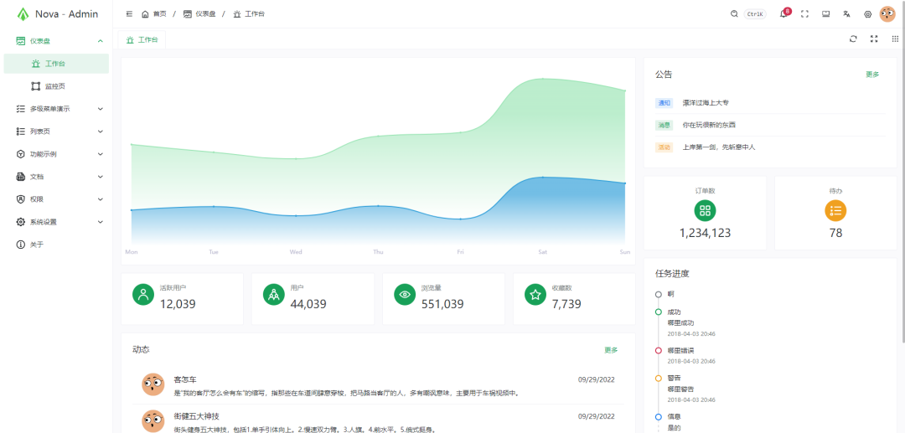The height and width of the screenshot is (433, 905).
Task: Toggle the color theme mode icon
Action: coord(825,14)
